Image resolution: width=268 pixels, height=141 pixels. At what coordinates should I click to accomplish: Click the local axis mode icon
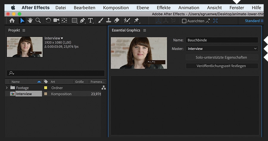click(x=158, y=21)
